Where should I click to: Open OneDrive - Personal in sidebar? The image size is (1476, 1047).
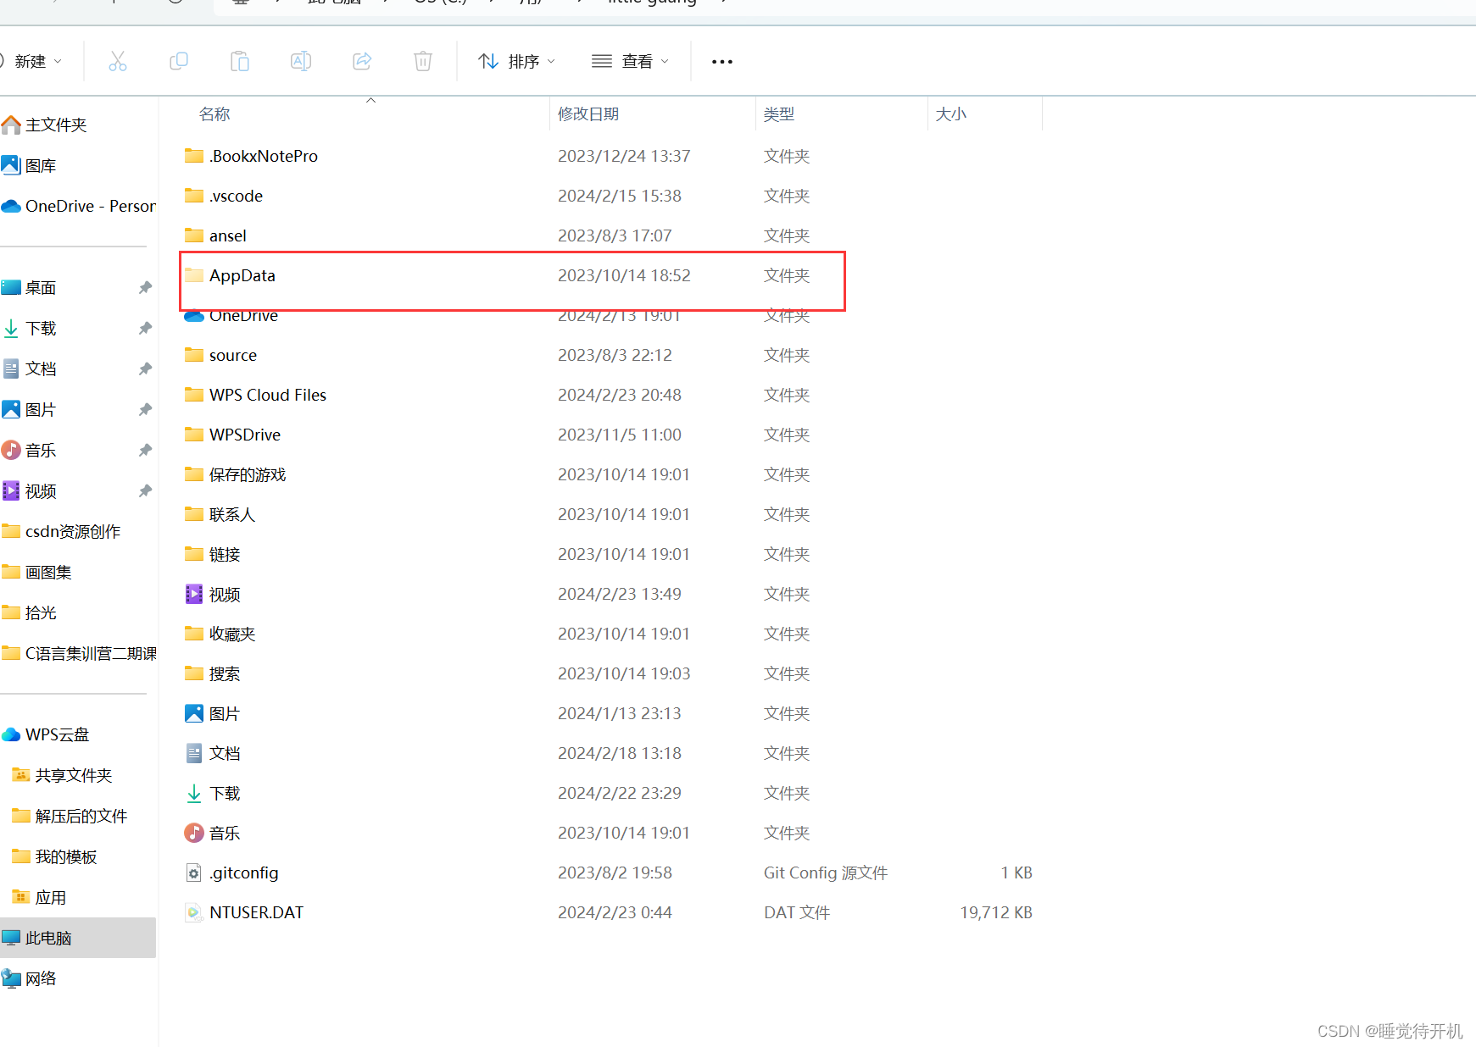(78, 206)
